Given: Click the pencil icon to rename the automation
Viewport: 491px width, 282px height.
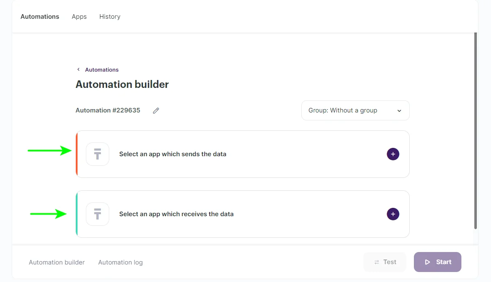Looking at the screenshot, I should point(156,110).
